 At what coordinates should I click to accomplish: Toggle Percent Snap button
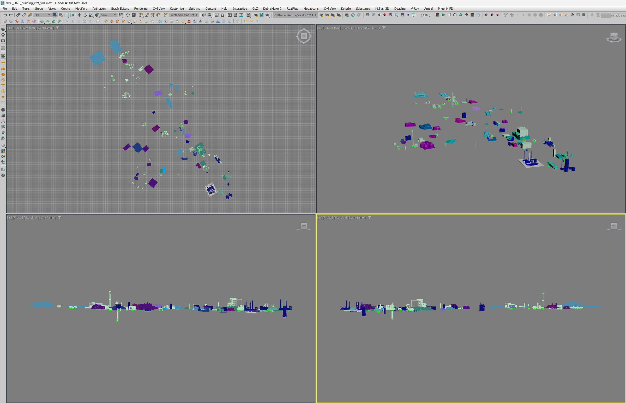[x=153, y=15]
